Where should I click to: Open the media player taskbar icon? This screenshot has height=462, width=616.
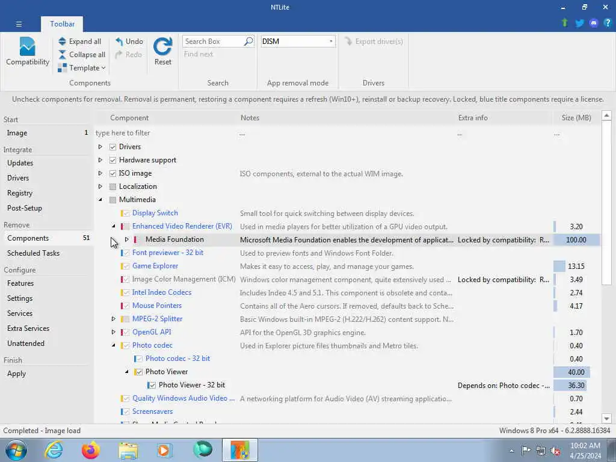pyautogui.click(x=164, y=450)
